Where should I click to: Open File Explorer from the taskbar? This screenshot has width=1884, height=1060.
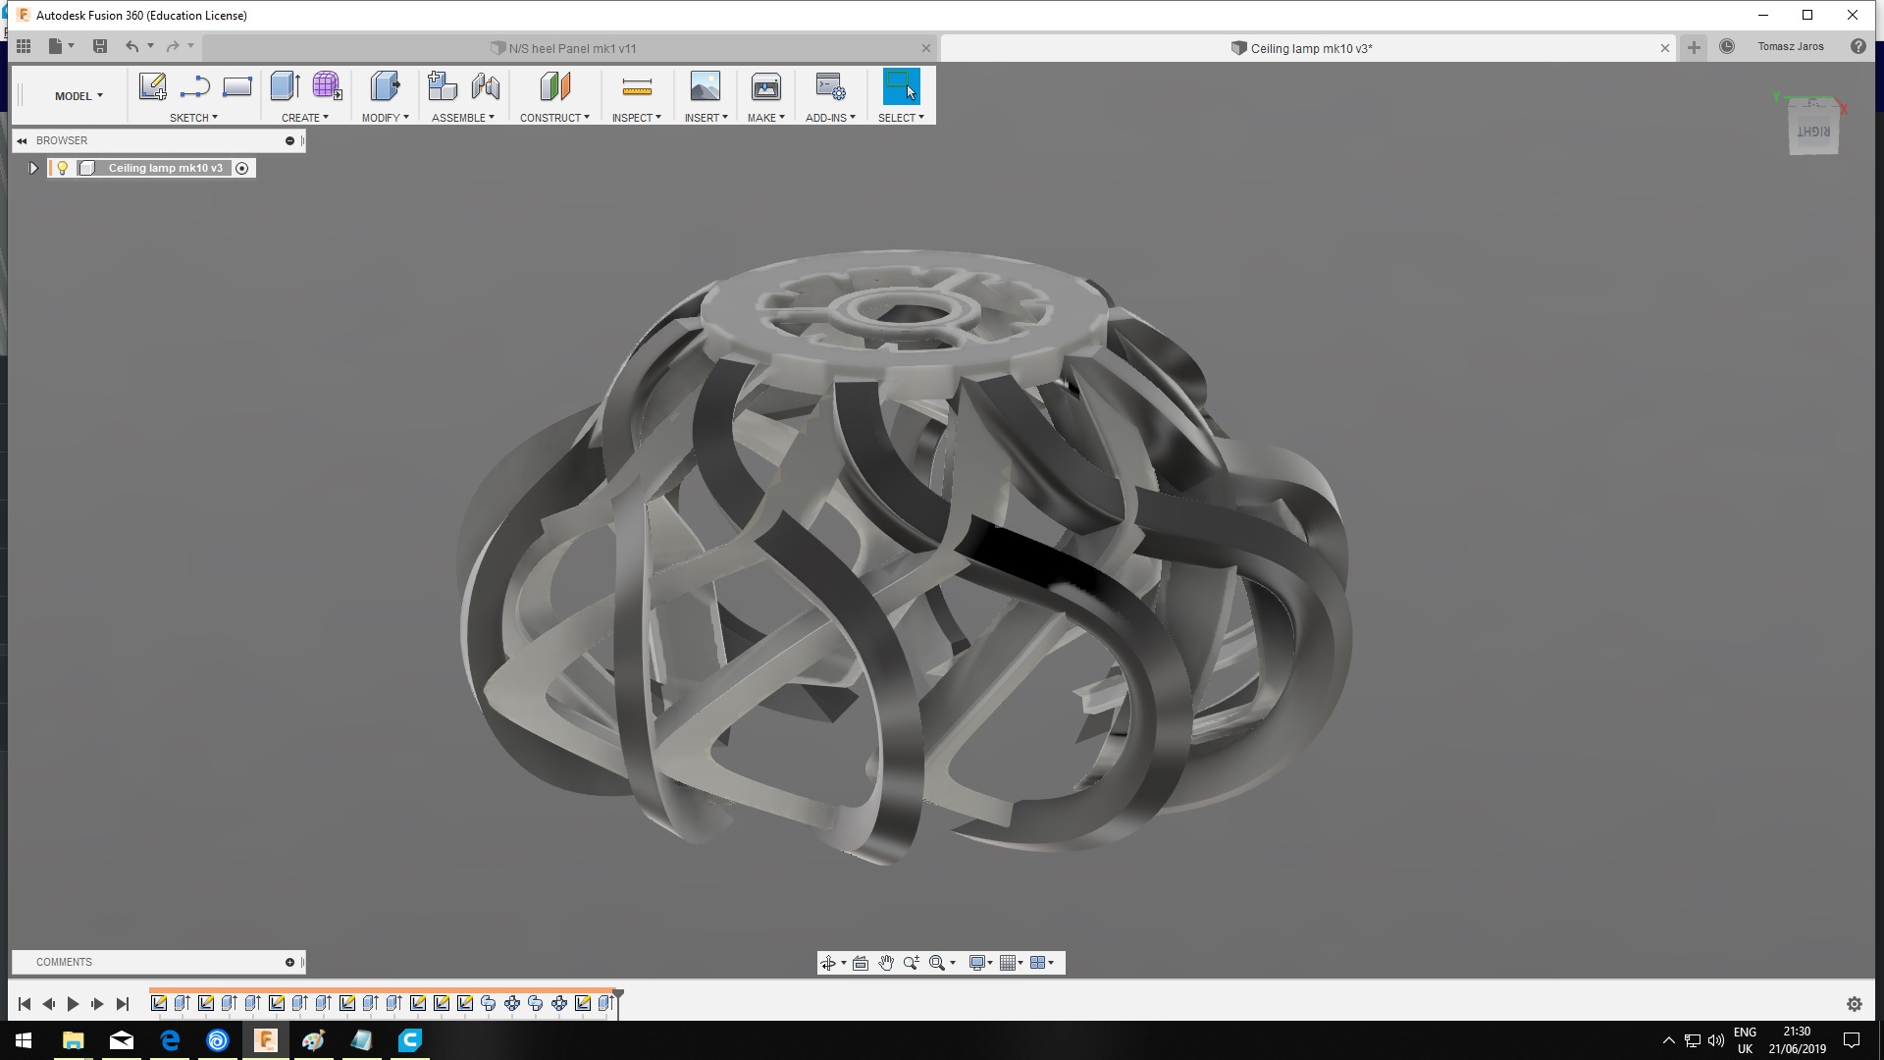(x=73, y=1040)
